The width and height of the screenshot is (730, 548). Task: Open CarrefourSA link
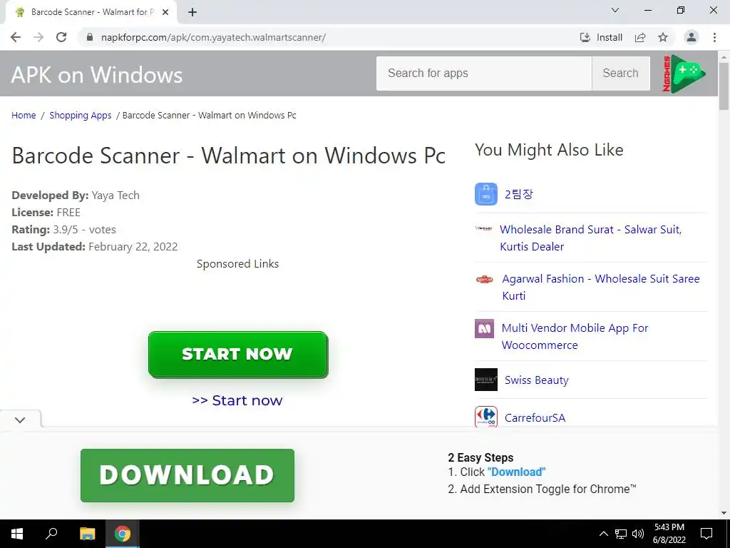pos(535,417)
